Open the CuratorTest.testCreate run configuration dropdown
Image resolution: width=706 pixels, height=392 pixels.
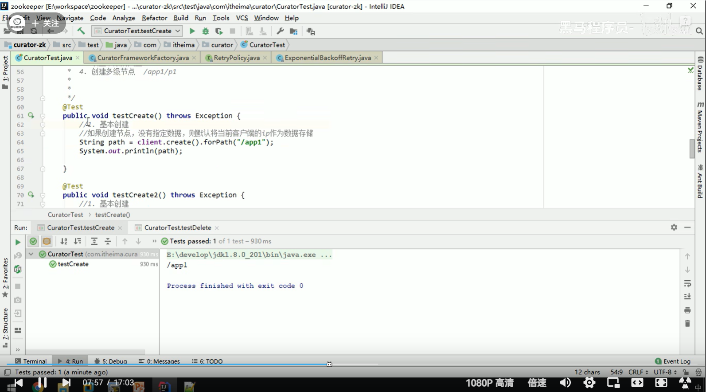click(x=137, y=31)
